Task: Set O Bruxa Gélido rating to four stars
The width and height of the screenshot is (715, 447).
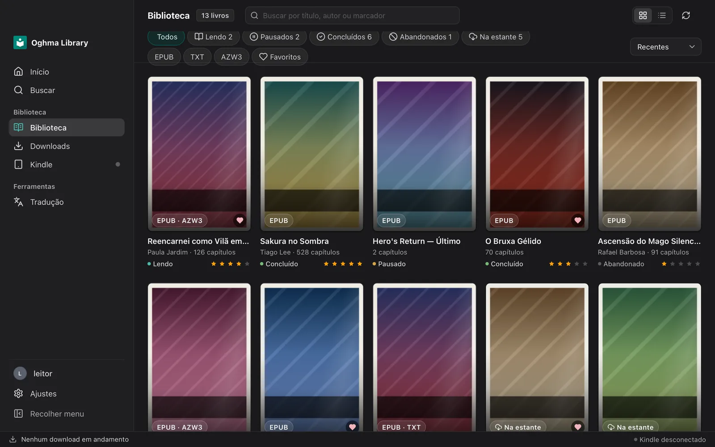Action: pyautogui.click(x=576, y=264)
